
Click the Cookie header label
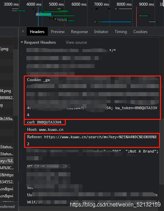pyautogui.click(x=34, y=80)
